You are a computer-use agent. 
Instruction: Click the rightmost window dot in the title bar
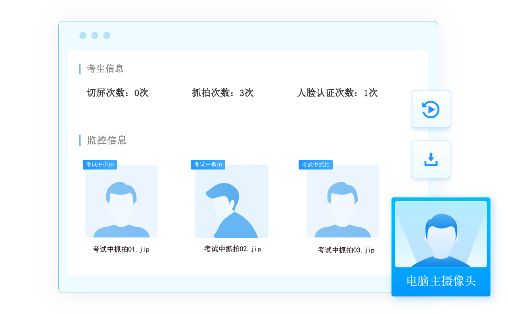[107, 35]
